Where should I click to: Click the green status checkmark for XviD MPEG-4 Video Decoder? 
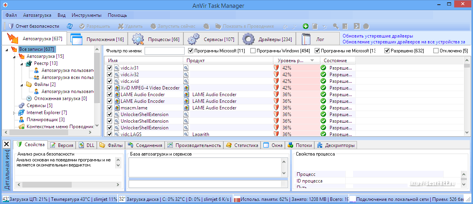(x=323, y=88)
